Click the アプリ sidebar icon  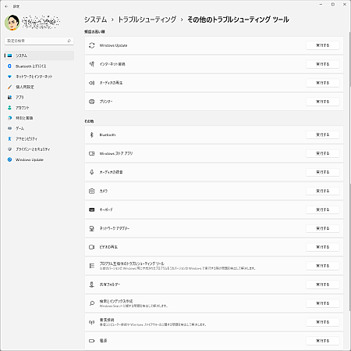click(9, 97)
